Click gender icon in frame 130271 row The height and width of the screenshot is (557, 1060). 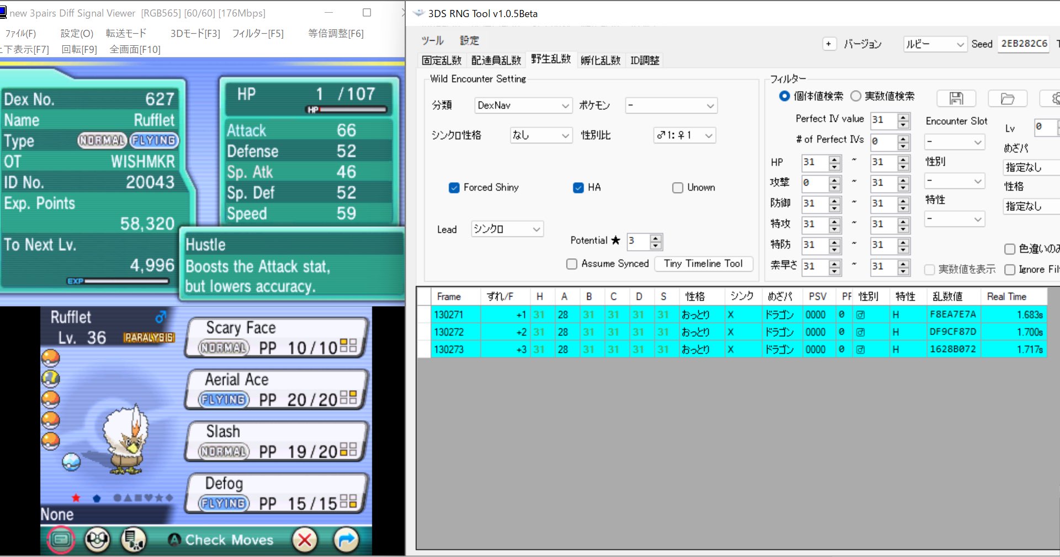[x=860, y=315]
